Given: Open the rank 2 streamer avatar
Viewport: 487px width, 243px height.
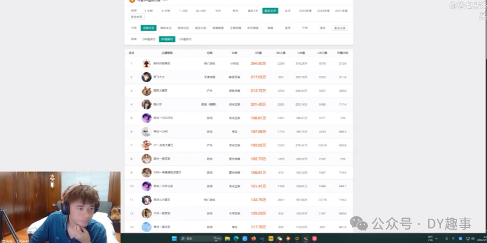Looking at the screenshot, I should pyautogui.click(x=146, y=77).
